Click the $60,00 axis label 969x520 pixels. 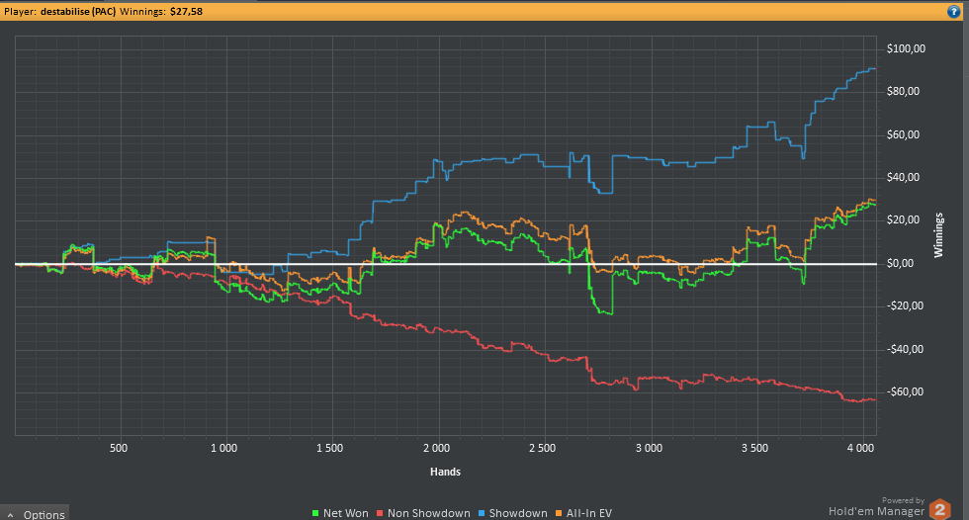(x=903, y=134)
